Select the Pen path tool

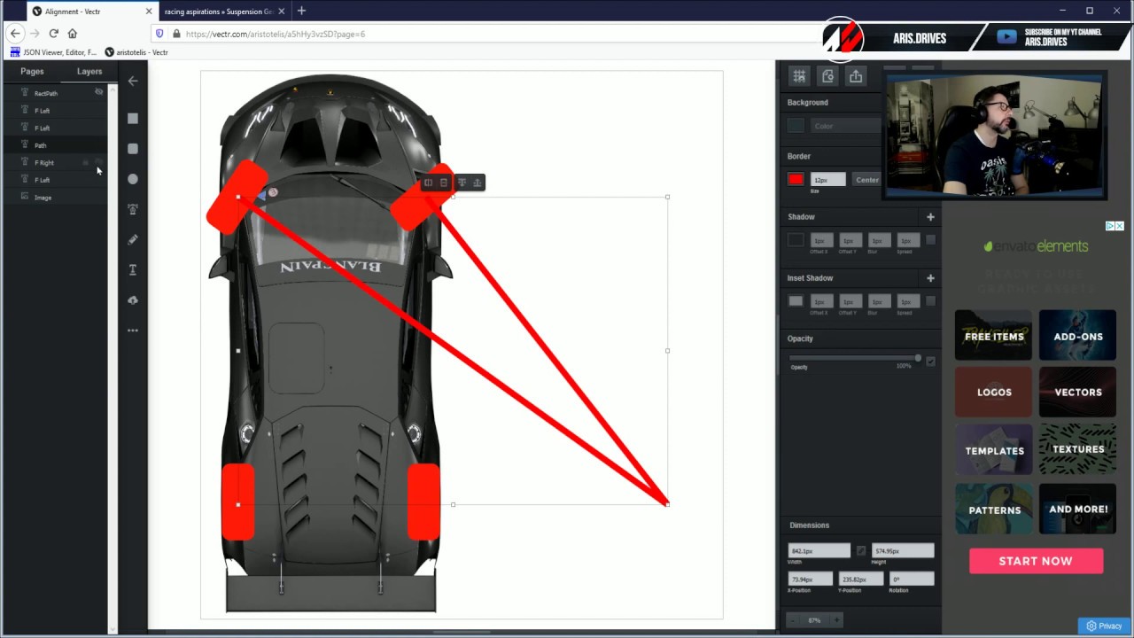(133, 209)
